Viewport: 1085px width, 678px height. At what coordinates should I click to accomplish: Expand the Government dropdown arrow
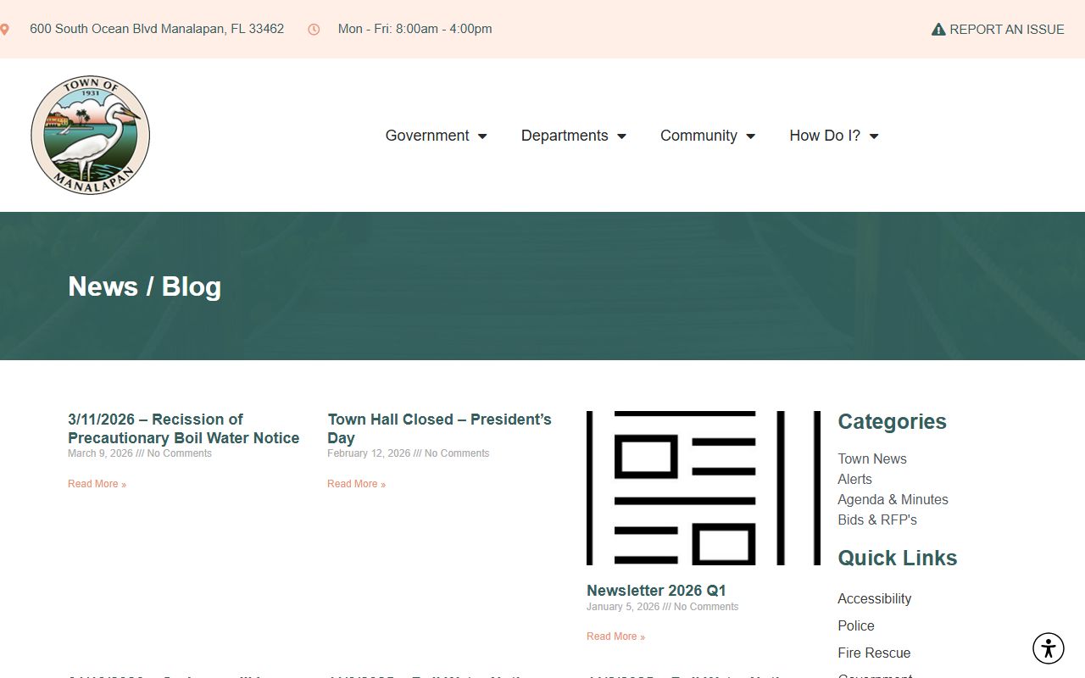[482, 136]
